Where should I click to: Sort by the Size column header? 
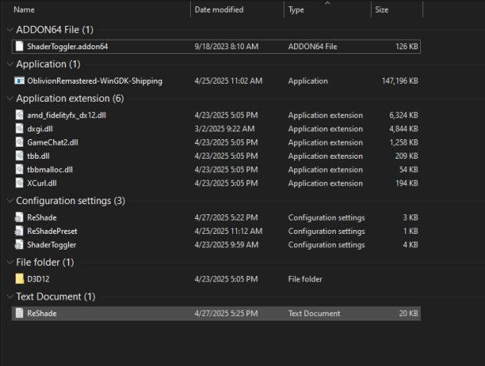click(382, 10)
